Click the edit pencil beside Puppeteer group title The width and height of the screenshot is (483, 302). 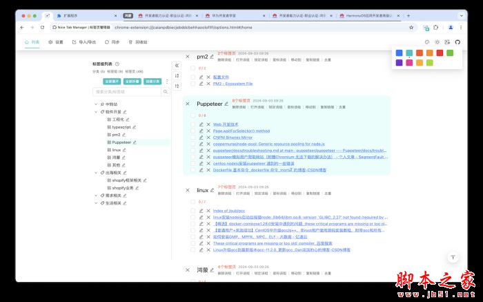pos(226,104)
